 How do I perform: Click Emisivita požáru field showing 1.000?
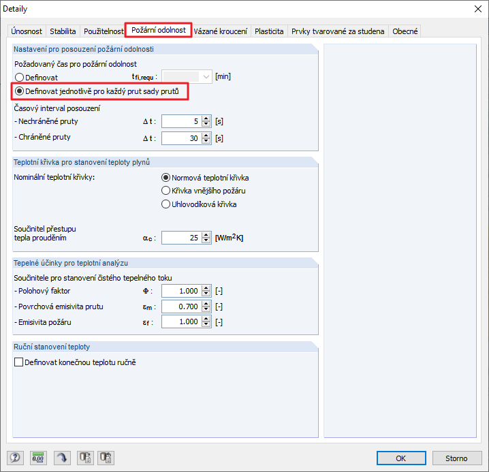pos(182,321)
